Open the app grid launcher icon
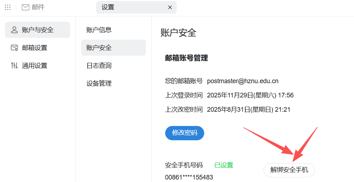 click(8, 7)
